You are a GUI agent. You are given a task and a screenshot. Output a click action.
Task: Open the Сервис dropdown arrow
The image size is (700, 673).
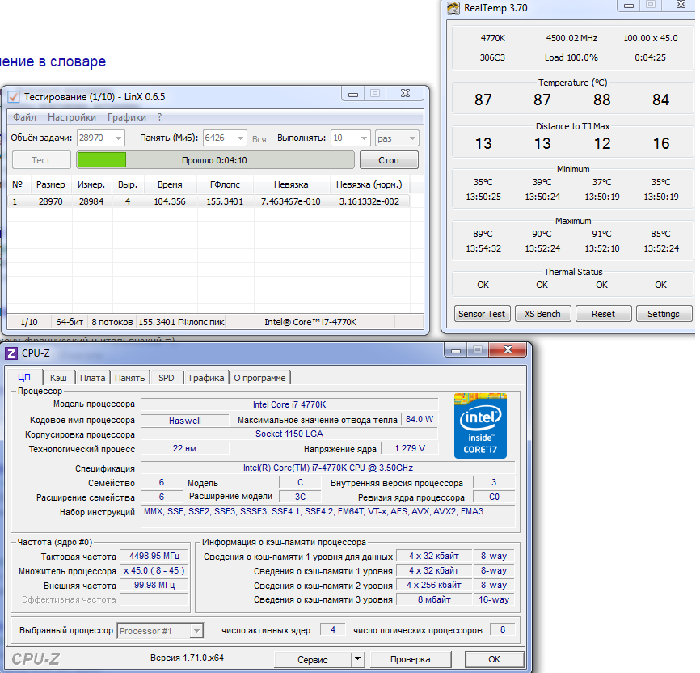(358, 659)
